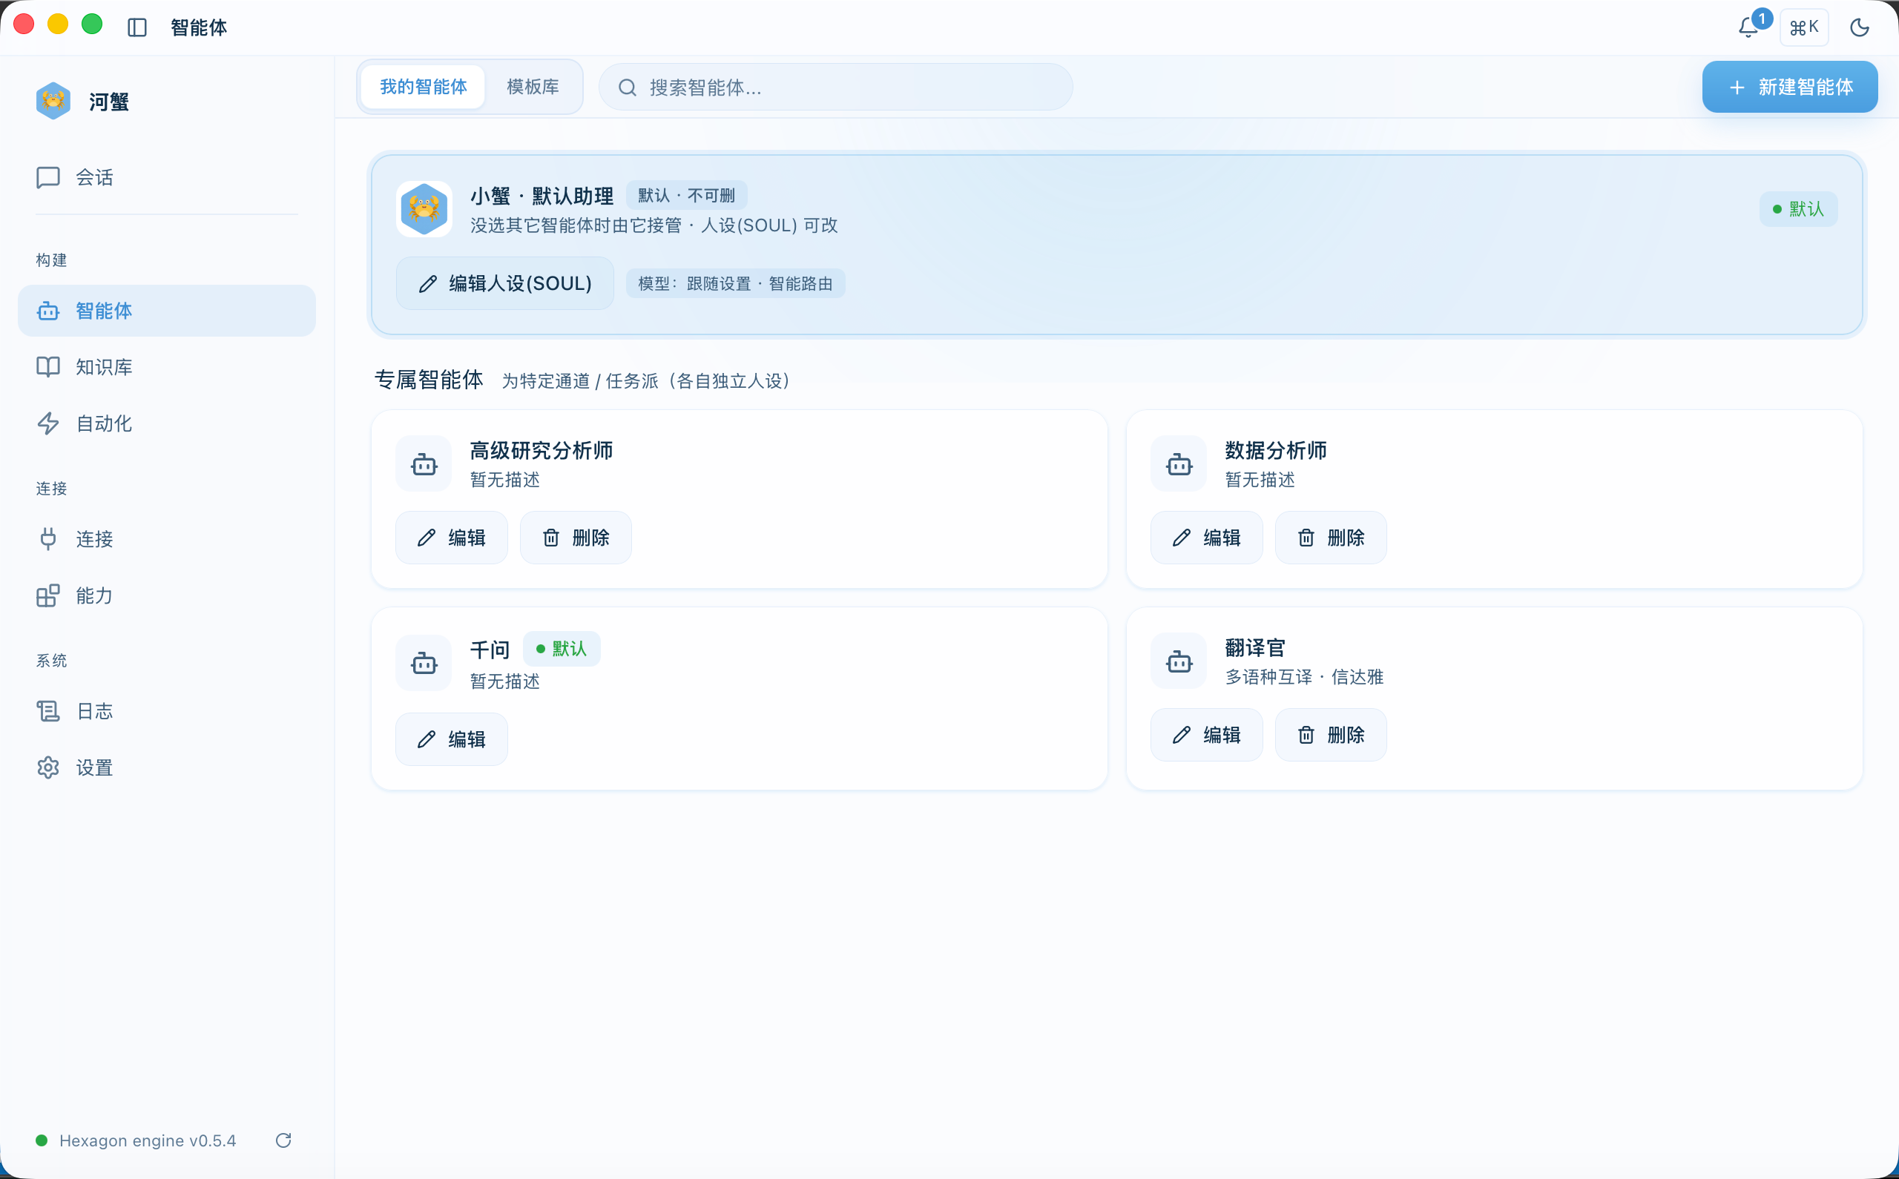Viewport: 1899px width, 1179px height.
Task: Open 会话 in the sidebar
Action: click(166, 177)
